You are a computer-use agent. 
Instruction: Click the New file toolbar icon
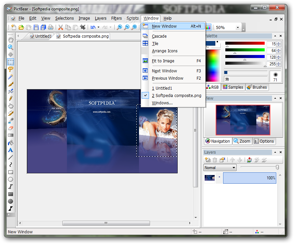(14, 27)
